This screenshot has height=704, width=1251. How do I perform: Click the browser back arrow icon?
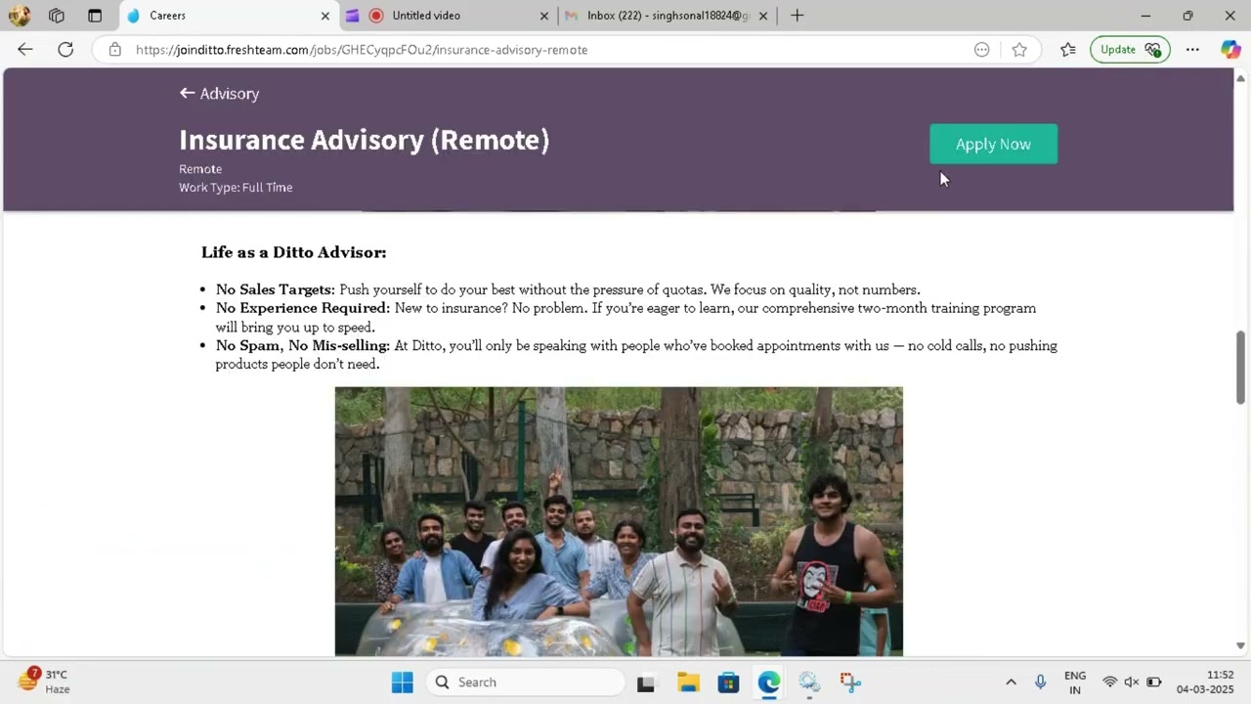coord(25,50)
